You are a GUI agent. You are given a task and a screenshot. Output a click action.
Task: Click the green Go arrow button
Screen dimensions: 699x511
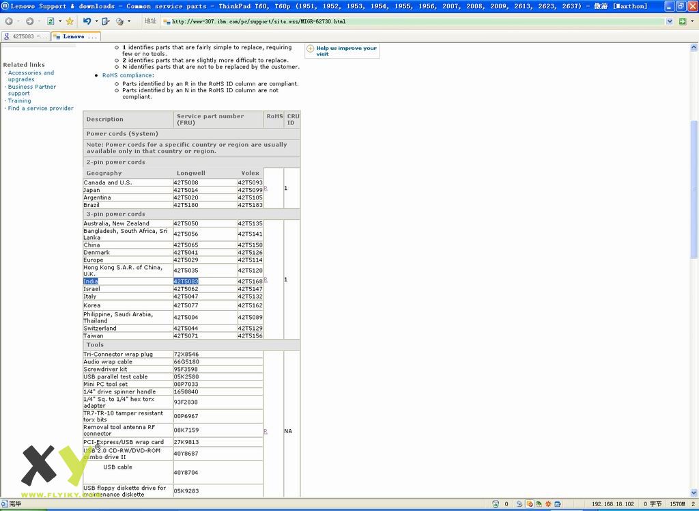(682, 21)
